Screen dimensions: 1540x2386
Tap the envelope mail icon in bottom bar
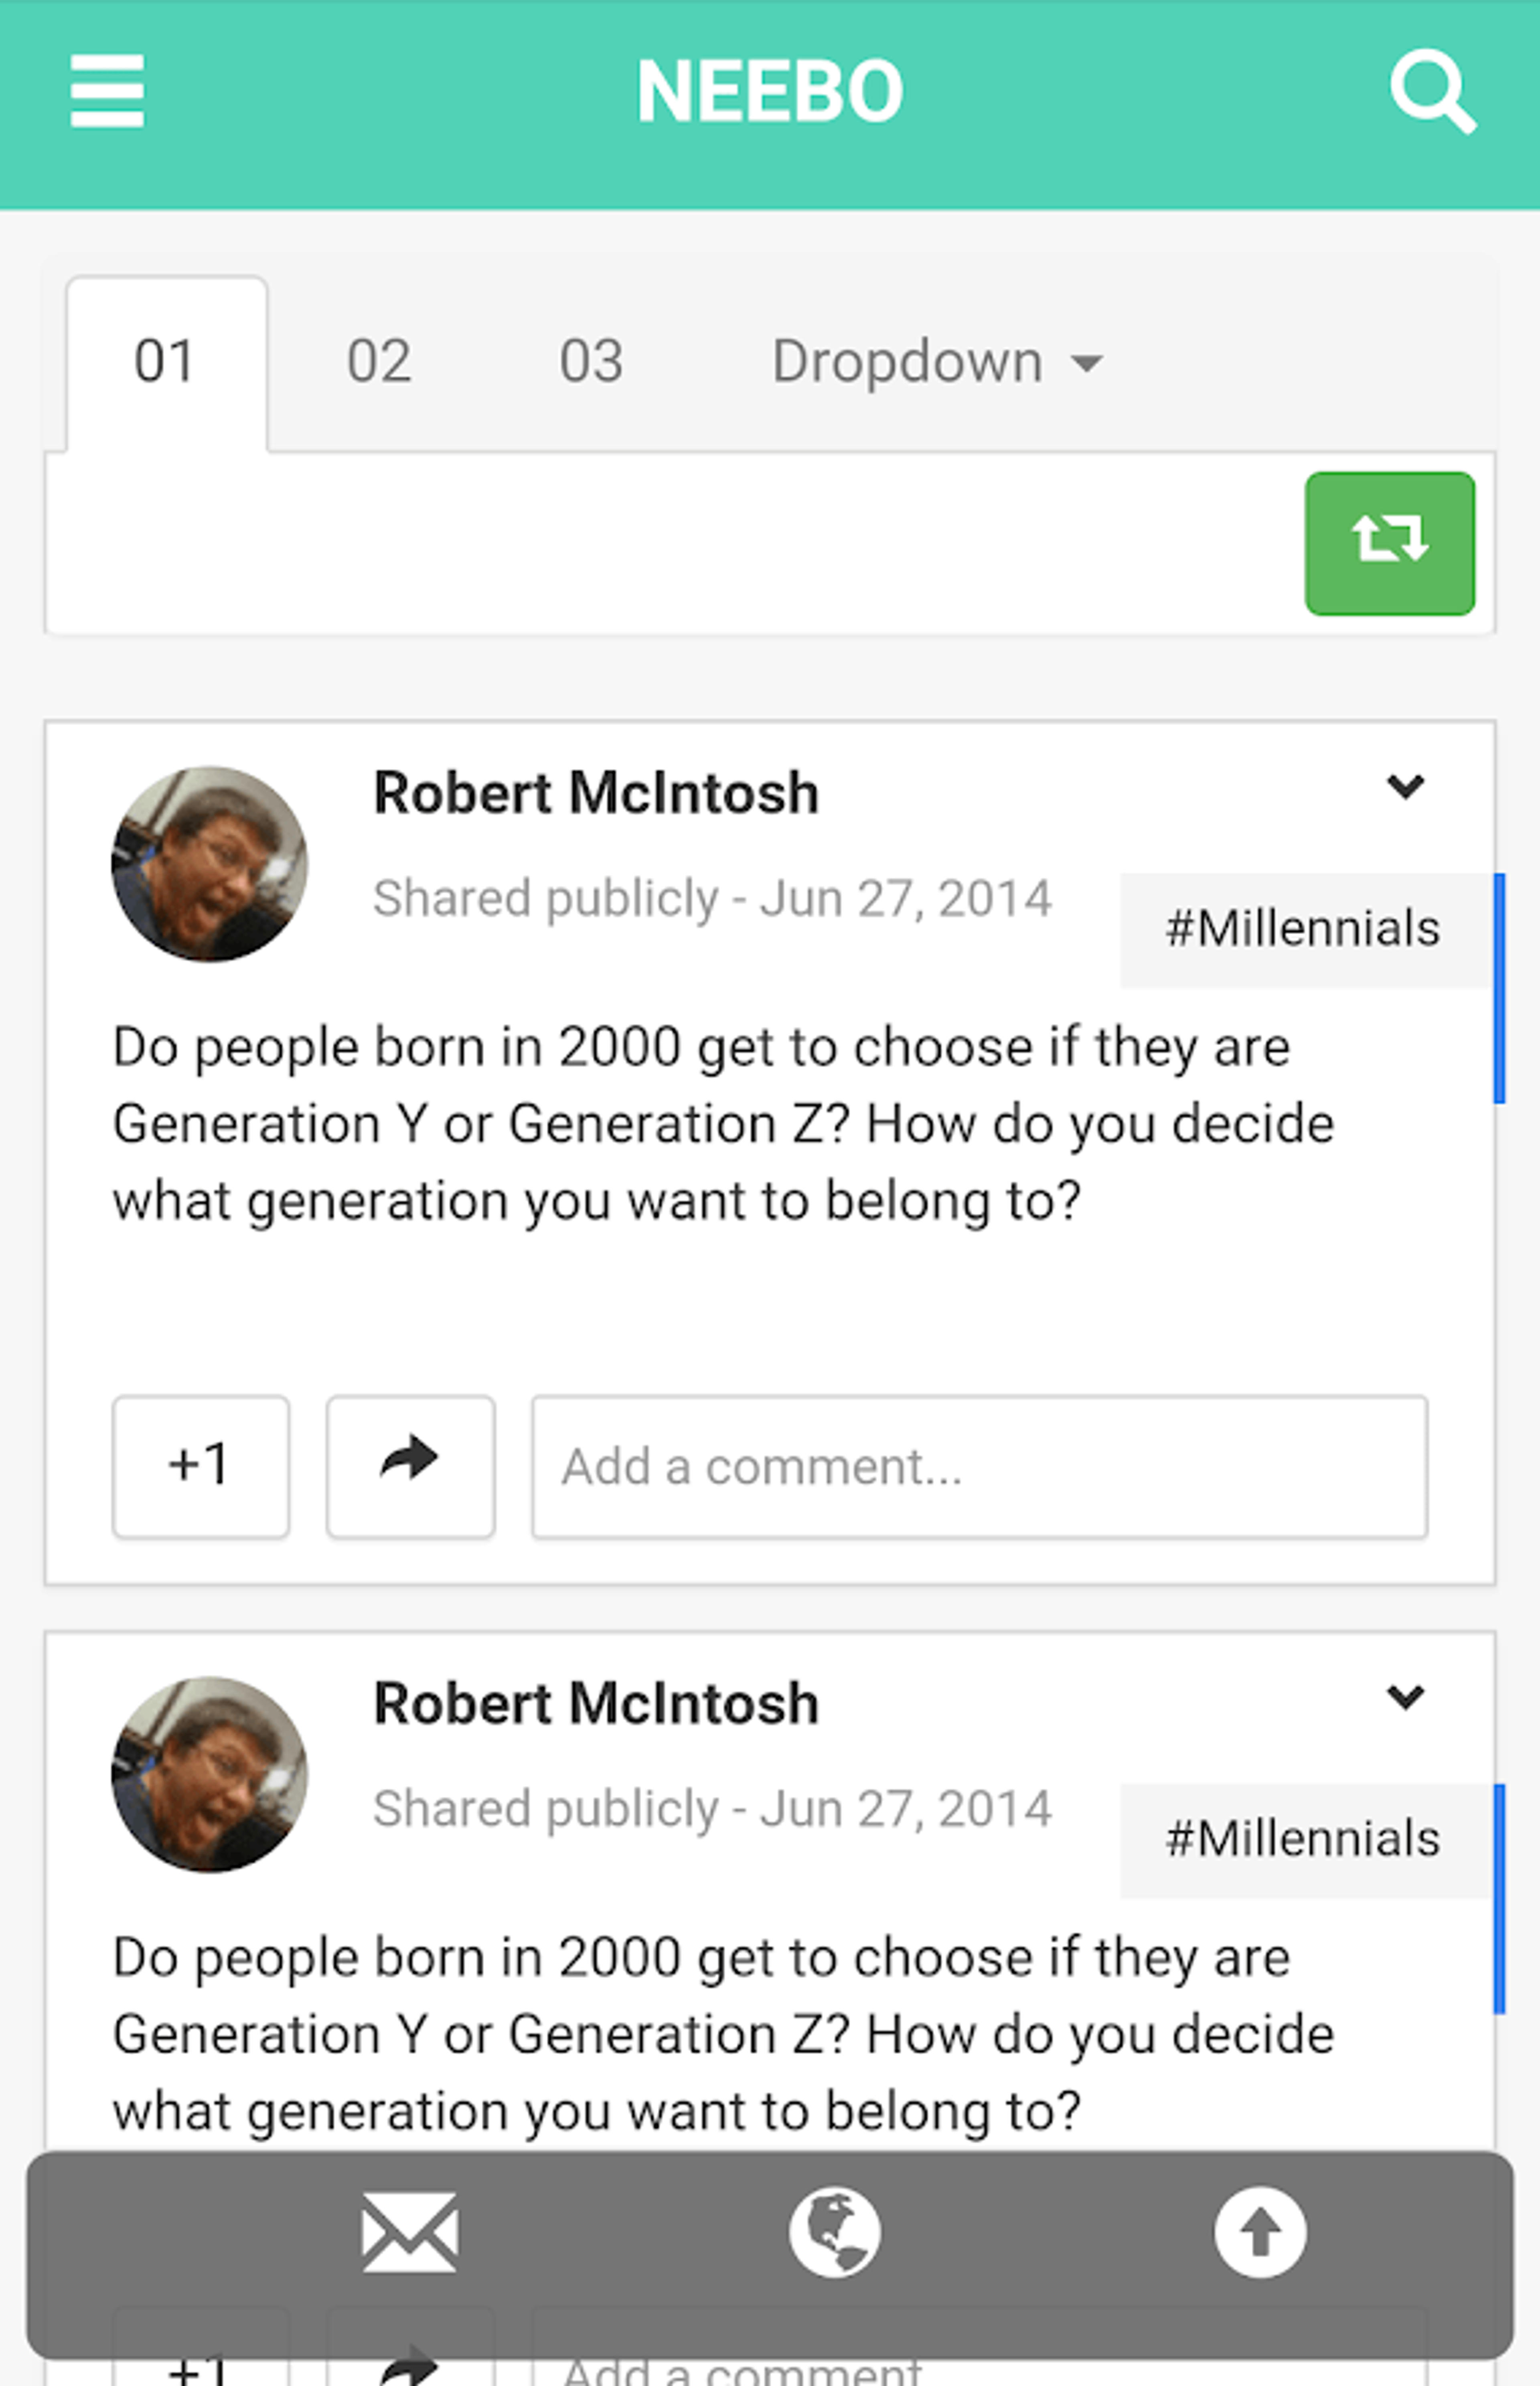coord(410,2232)
